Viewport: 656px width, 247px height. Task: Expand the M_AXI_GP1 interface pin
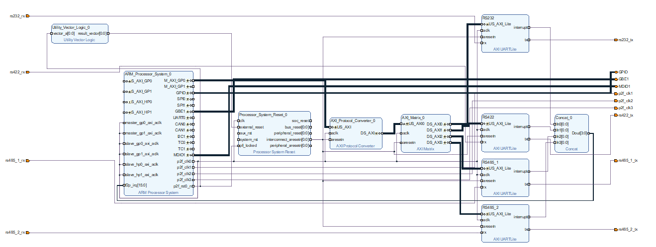tap(188, 86)
